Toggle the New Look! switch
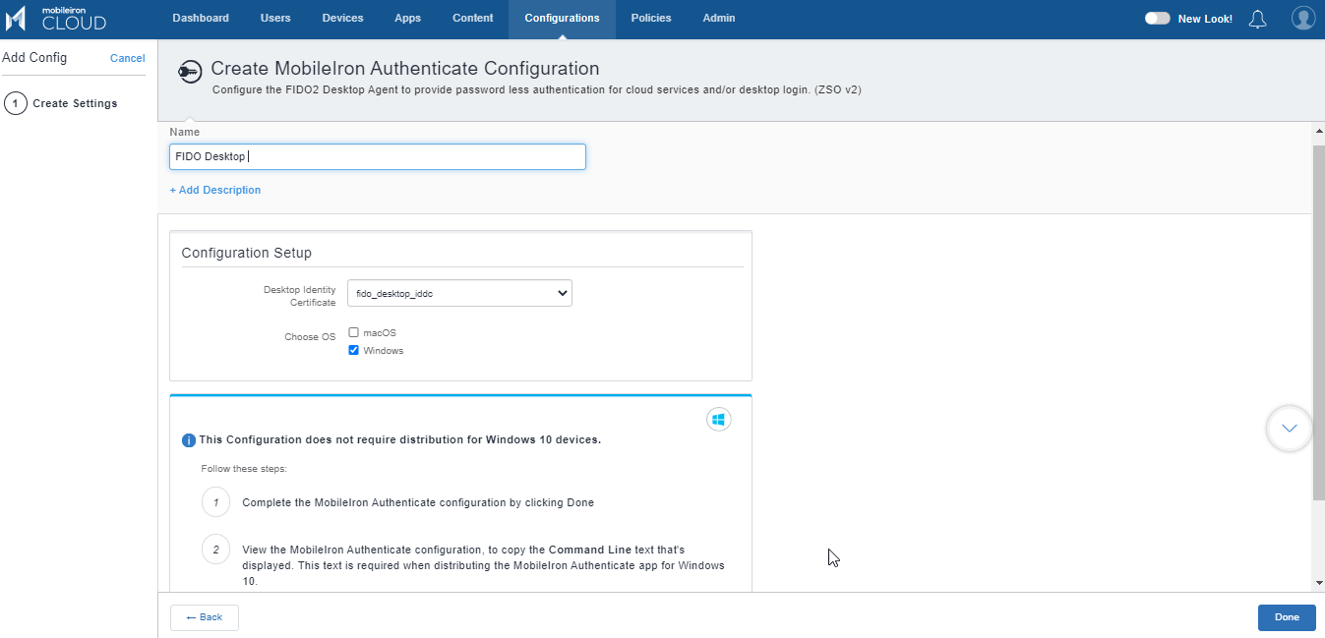Screen dimensions: 1325x638 [x=1157, y=19]
